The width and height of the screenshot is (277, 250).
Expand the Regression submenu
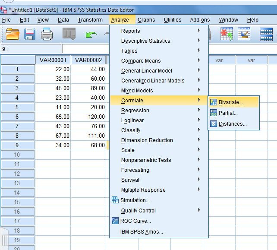159,111
